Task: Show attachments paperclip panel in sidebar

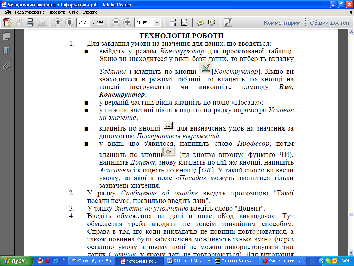Action: (x=7, y=66)
